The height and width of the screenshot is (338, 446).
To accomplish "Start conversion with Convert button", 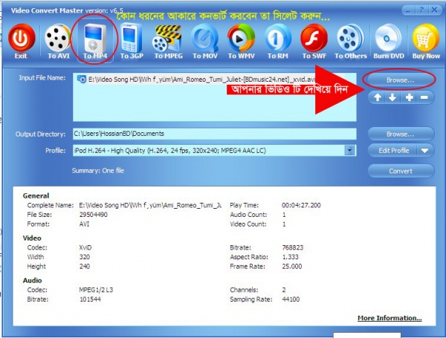I will coord(401,171).
